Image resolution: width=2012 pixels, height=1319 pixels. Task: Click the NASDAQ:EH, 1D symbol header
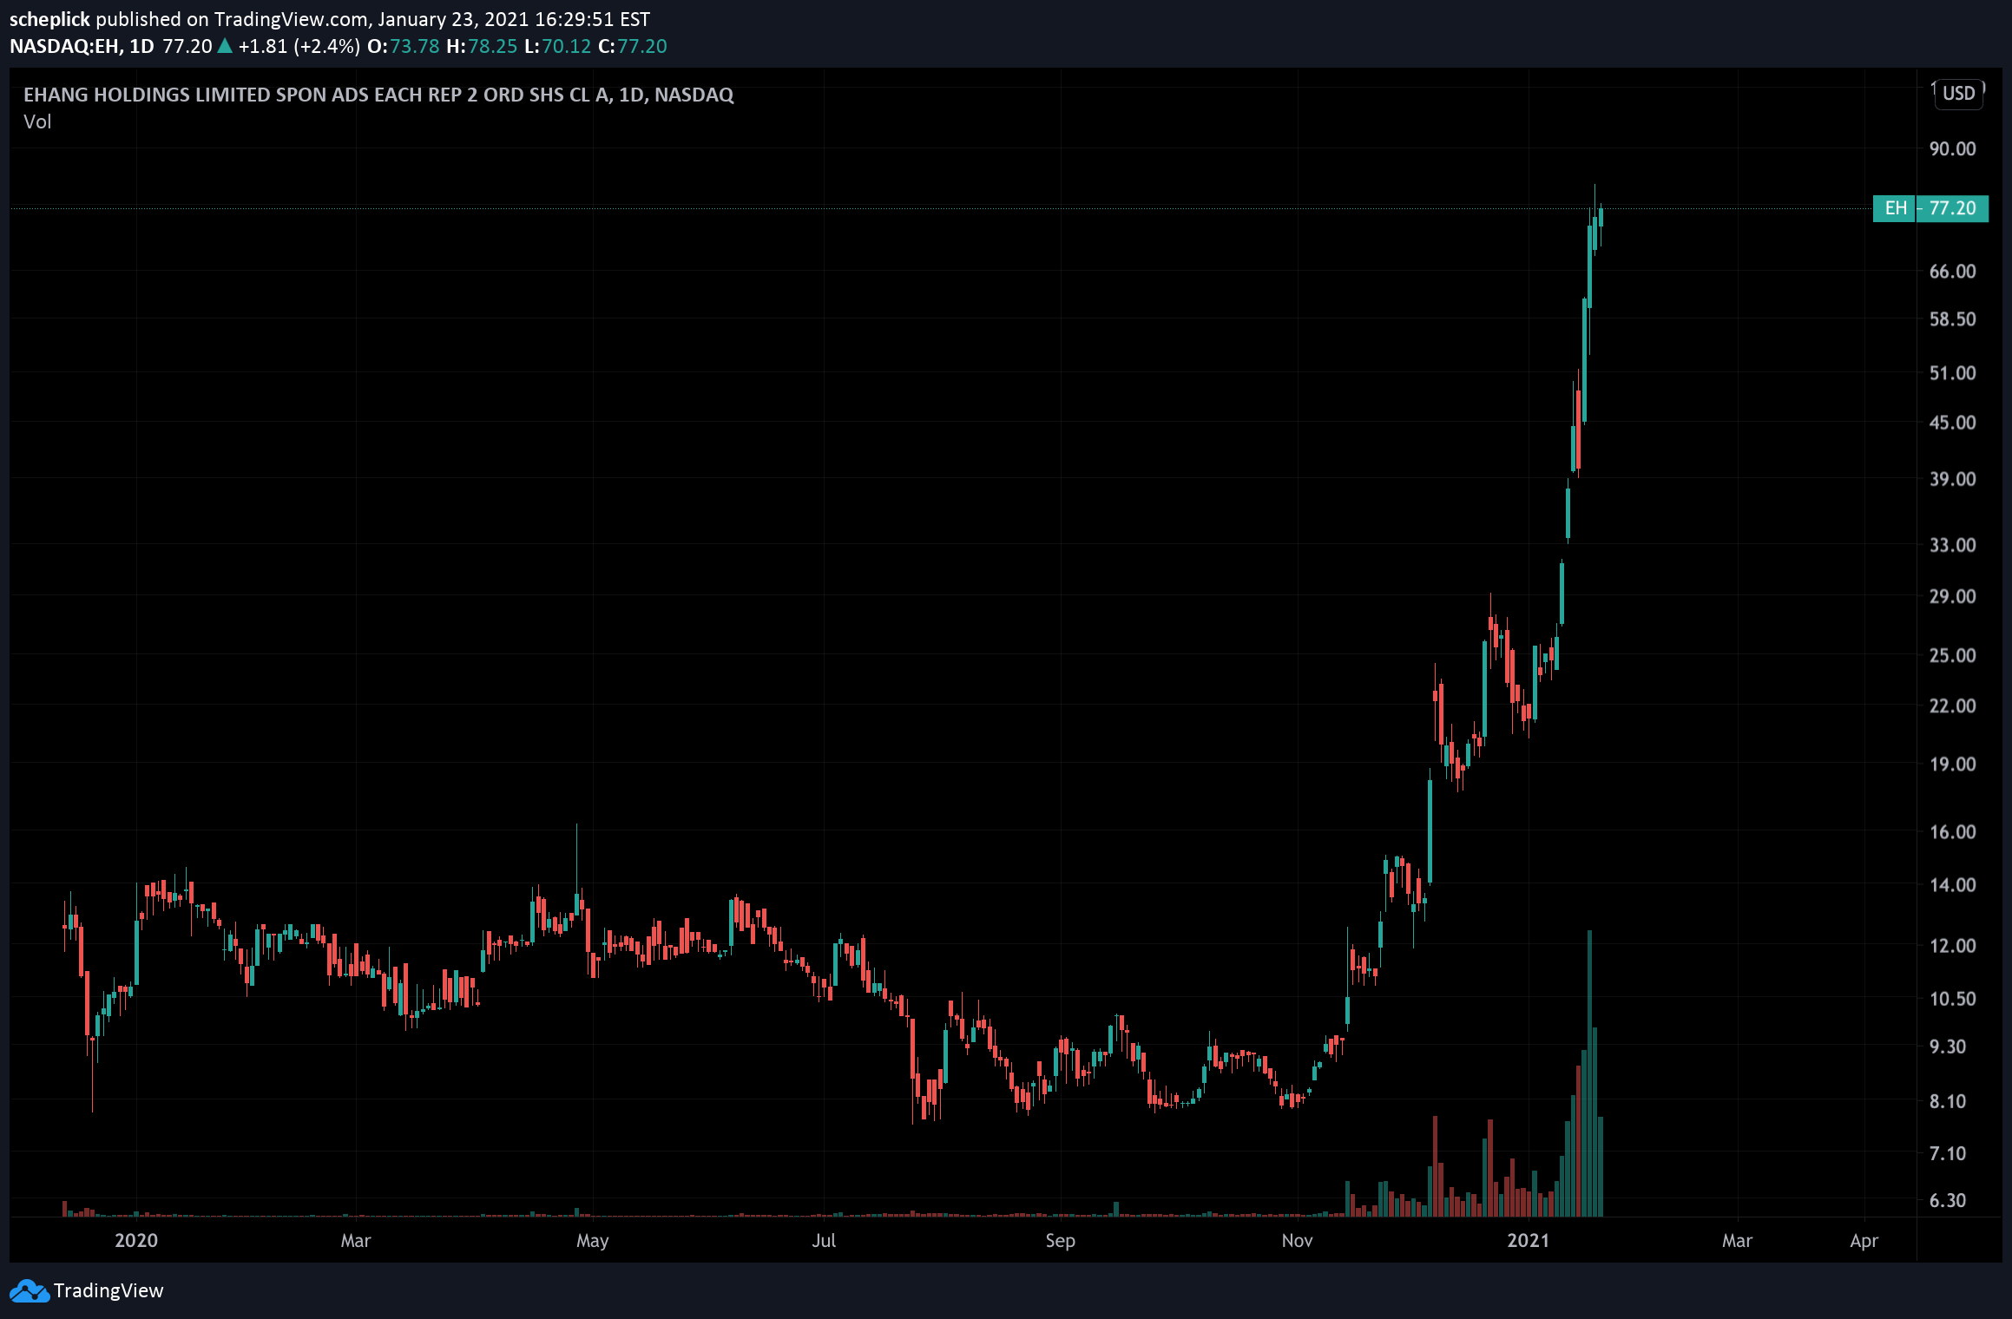82,46
